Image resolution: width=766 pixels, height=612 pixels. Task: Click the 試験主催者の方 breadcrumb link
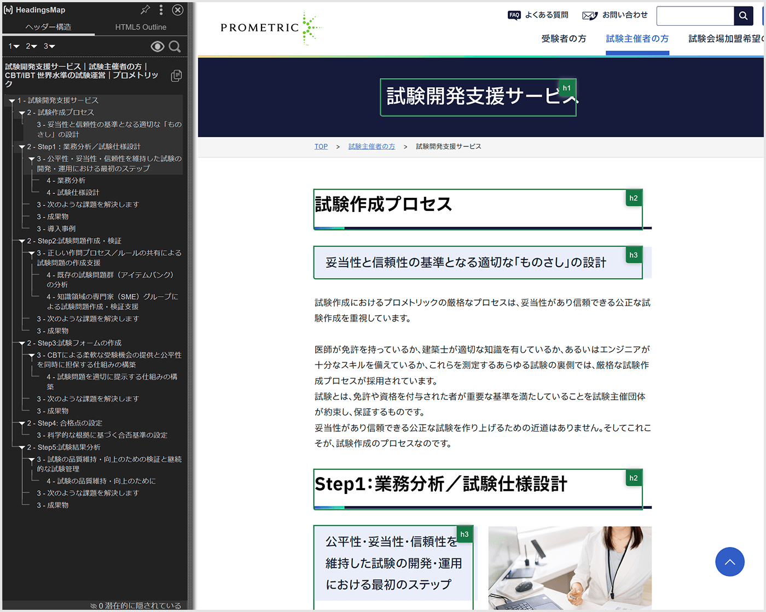click(x=372, y=146)
